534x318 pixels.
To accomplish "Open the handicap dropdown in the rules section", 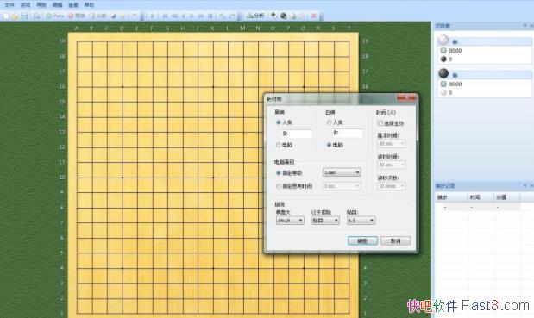I will pos(325,221).
